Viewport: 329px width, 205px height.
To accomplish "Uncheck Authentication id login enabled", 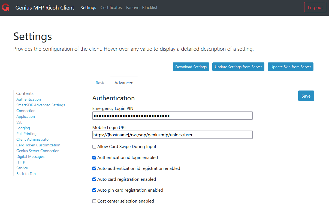I will (94, 158).
